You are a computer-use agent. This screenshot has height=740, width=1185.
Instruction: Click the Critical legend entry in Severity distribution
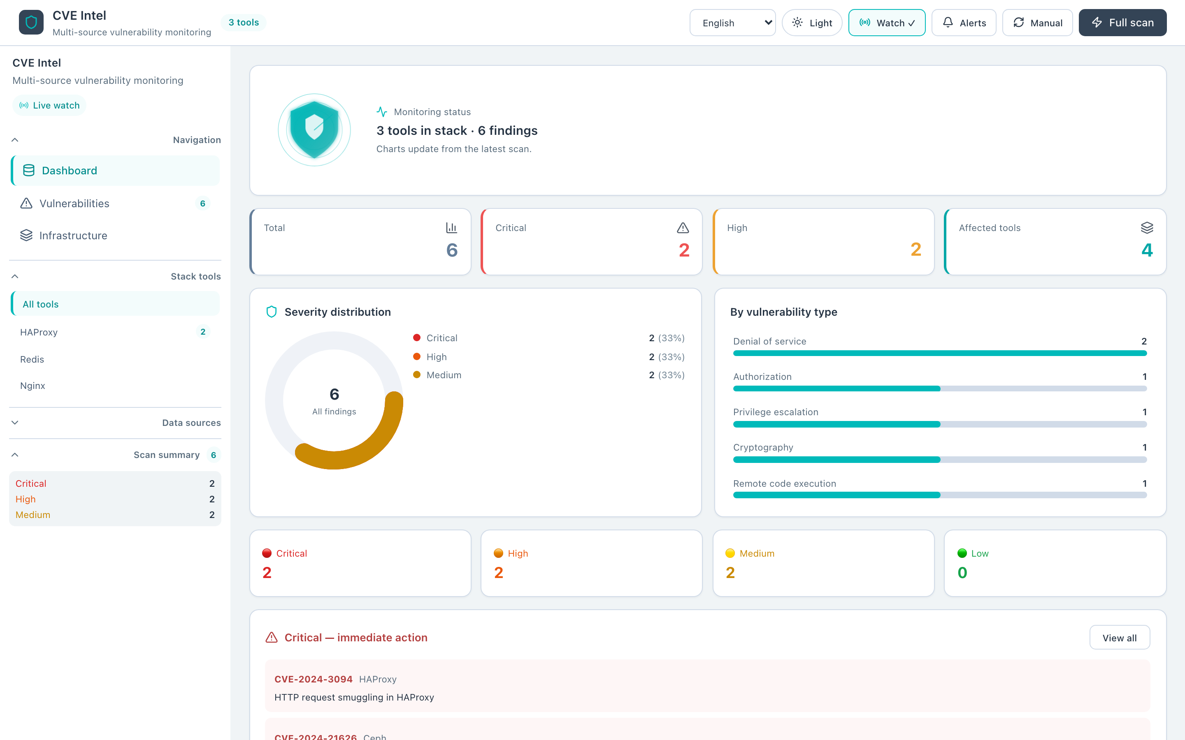[x=549, y=338]
